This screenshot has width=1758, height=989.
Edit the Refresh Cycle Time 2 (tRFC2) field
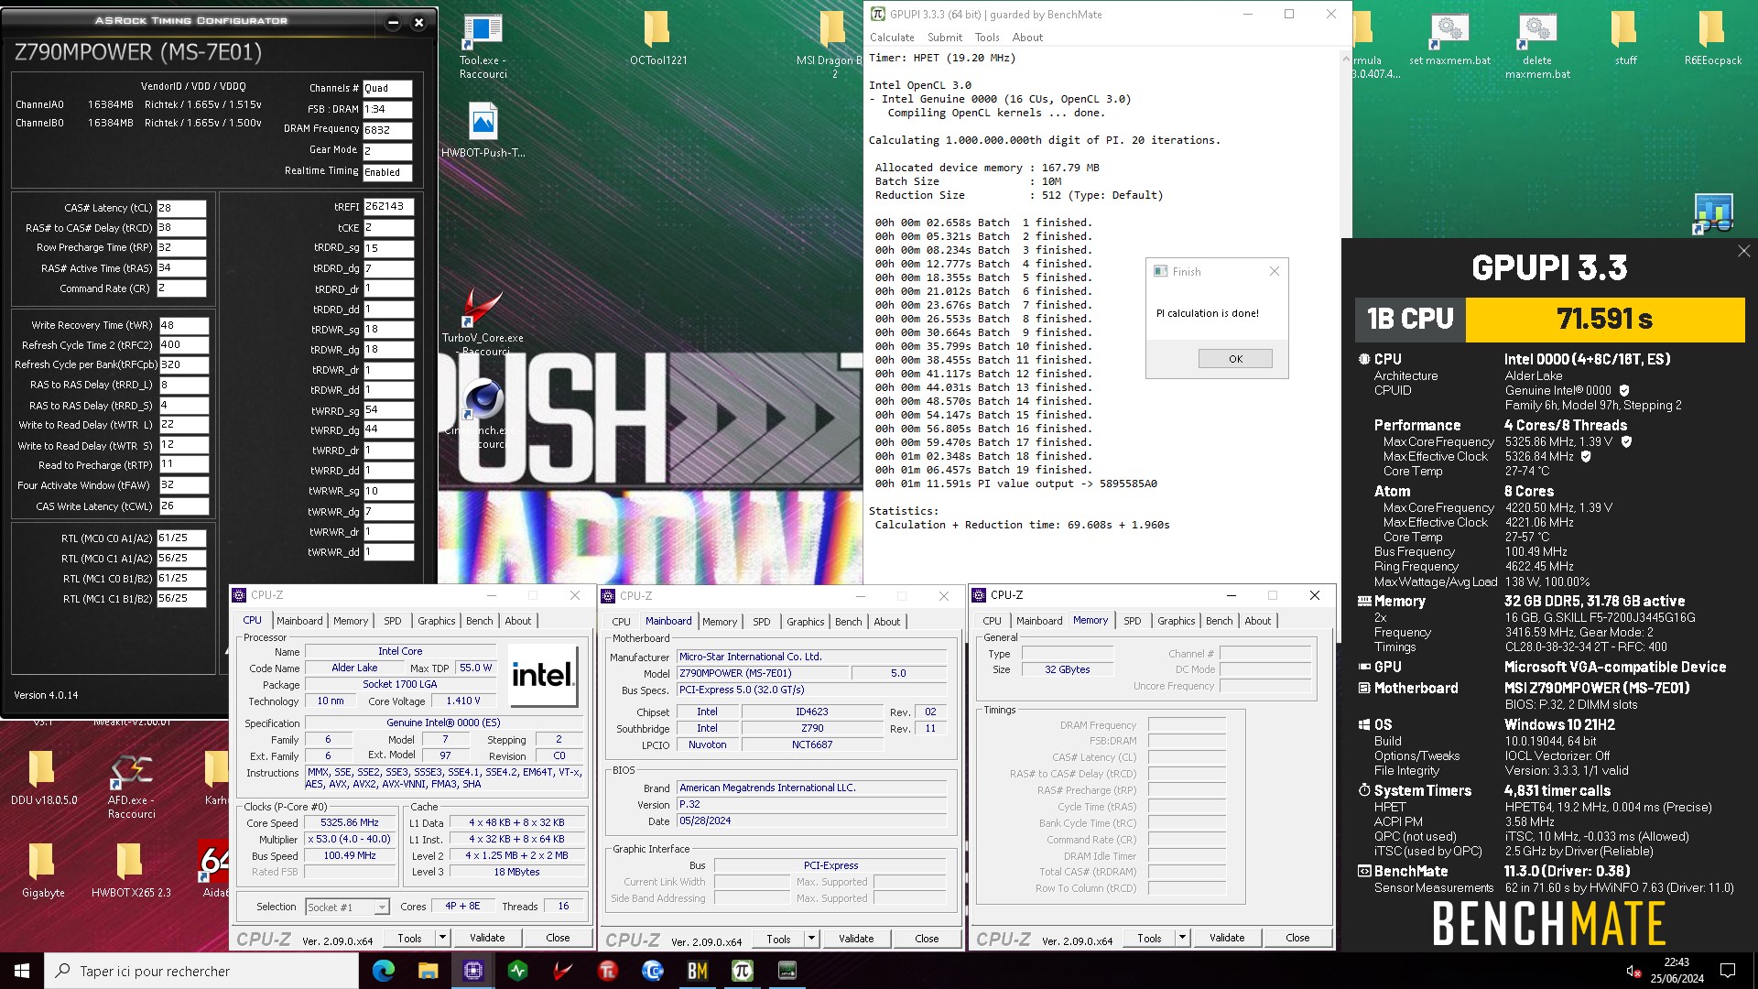coord(183,345)
